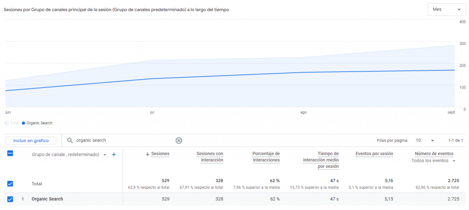Sort by Porcentaje de interacciones column
469x210 pixels.
(x=266, y=156)
